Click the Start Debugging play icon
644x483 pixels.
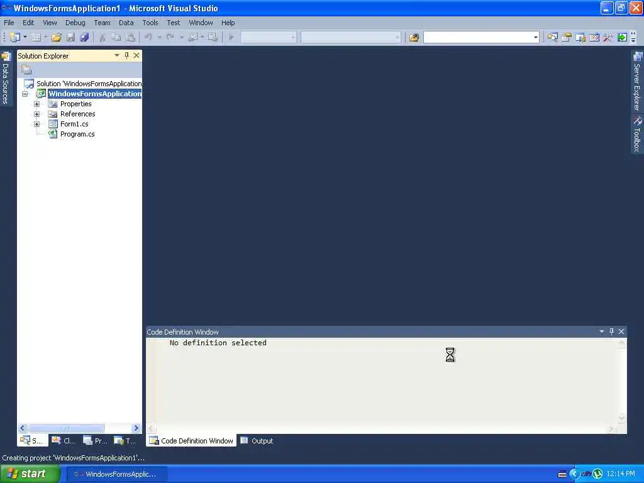(231, 37)
